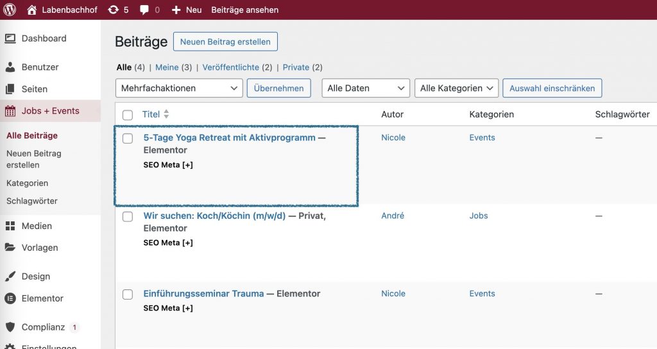Open Medien from the sidebar icon
657x349 pixels.
[10, 226]
